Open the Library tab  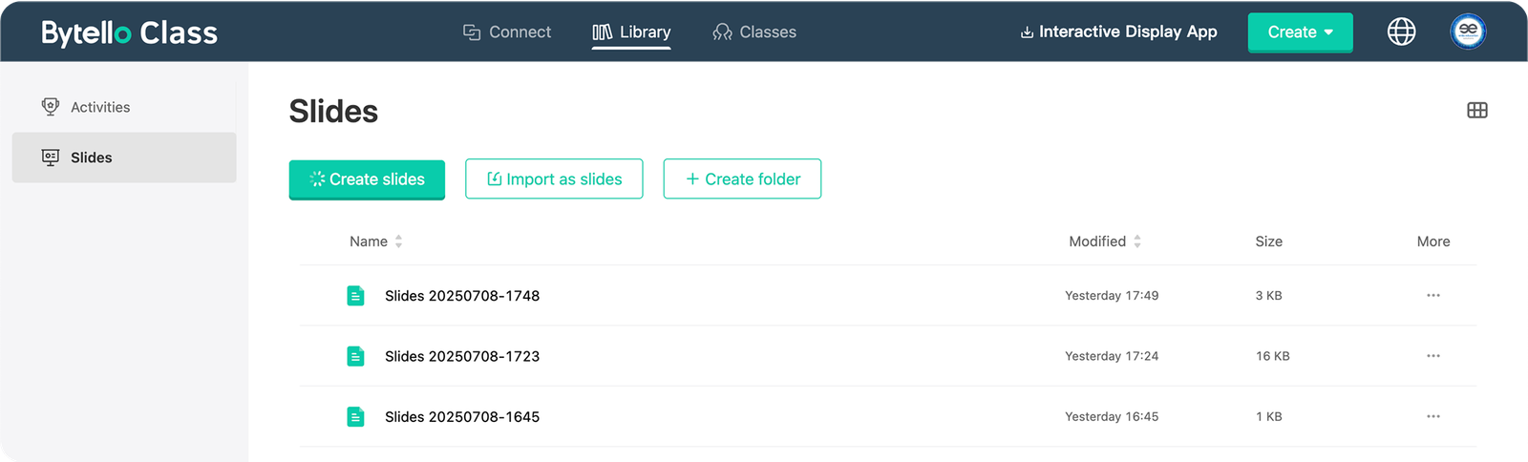[x=631, y=32]
